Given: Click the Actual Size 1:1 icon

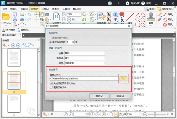Looking at the screenshot, I should [x=56, y=17].
